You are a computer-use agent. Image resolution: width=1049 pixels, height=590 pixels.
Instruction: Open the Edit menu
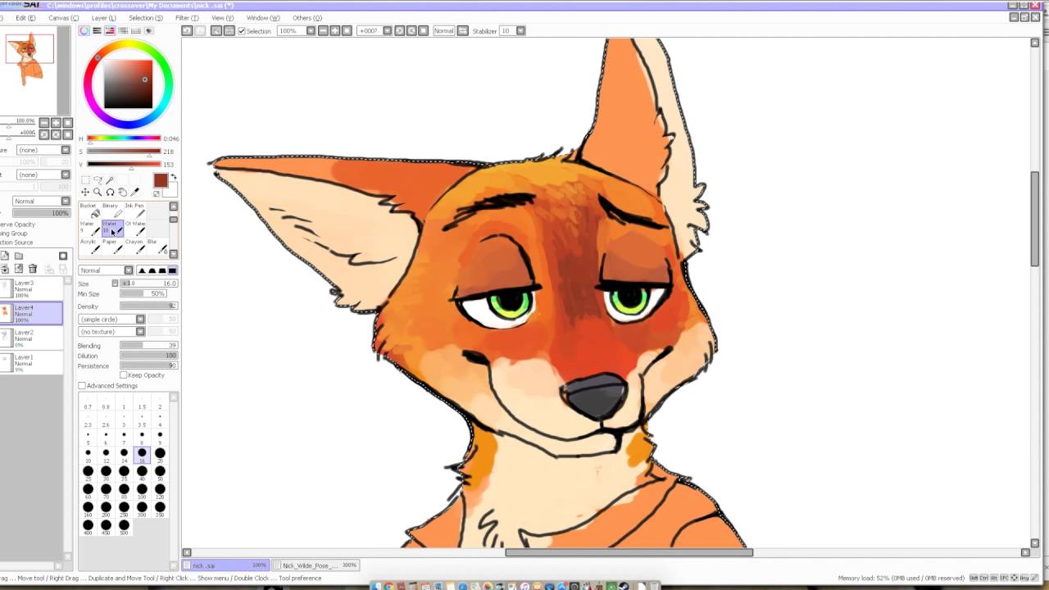[x=26, y=17]
